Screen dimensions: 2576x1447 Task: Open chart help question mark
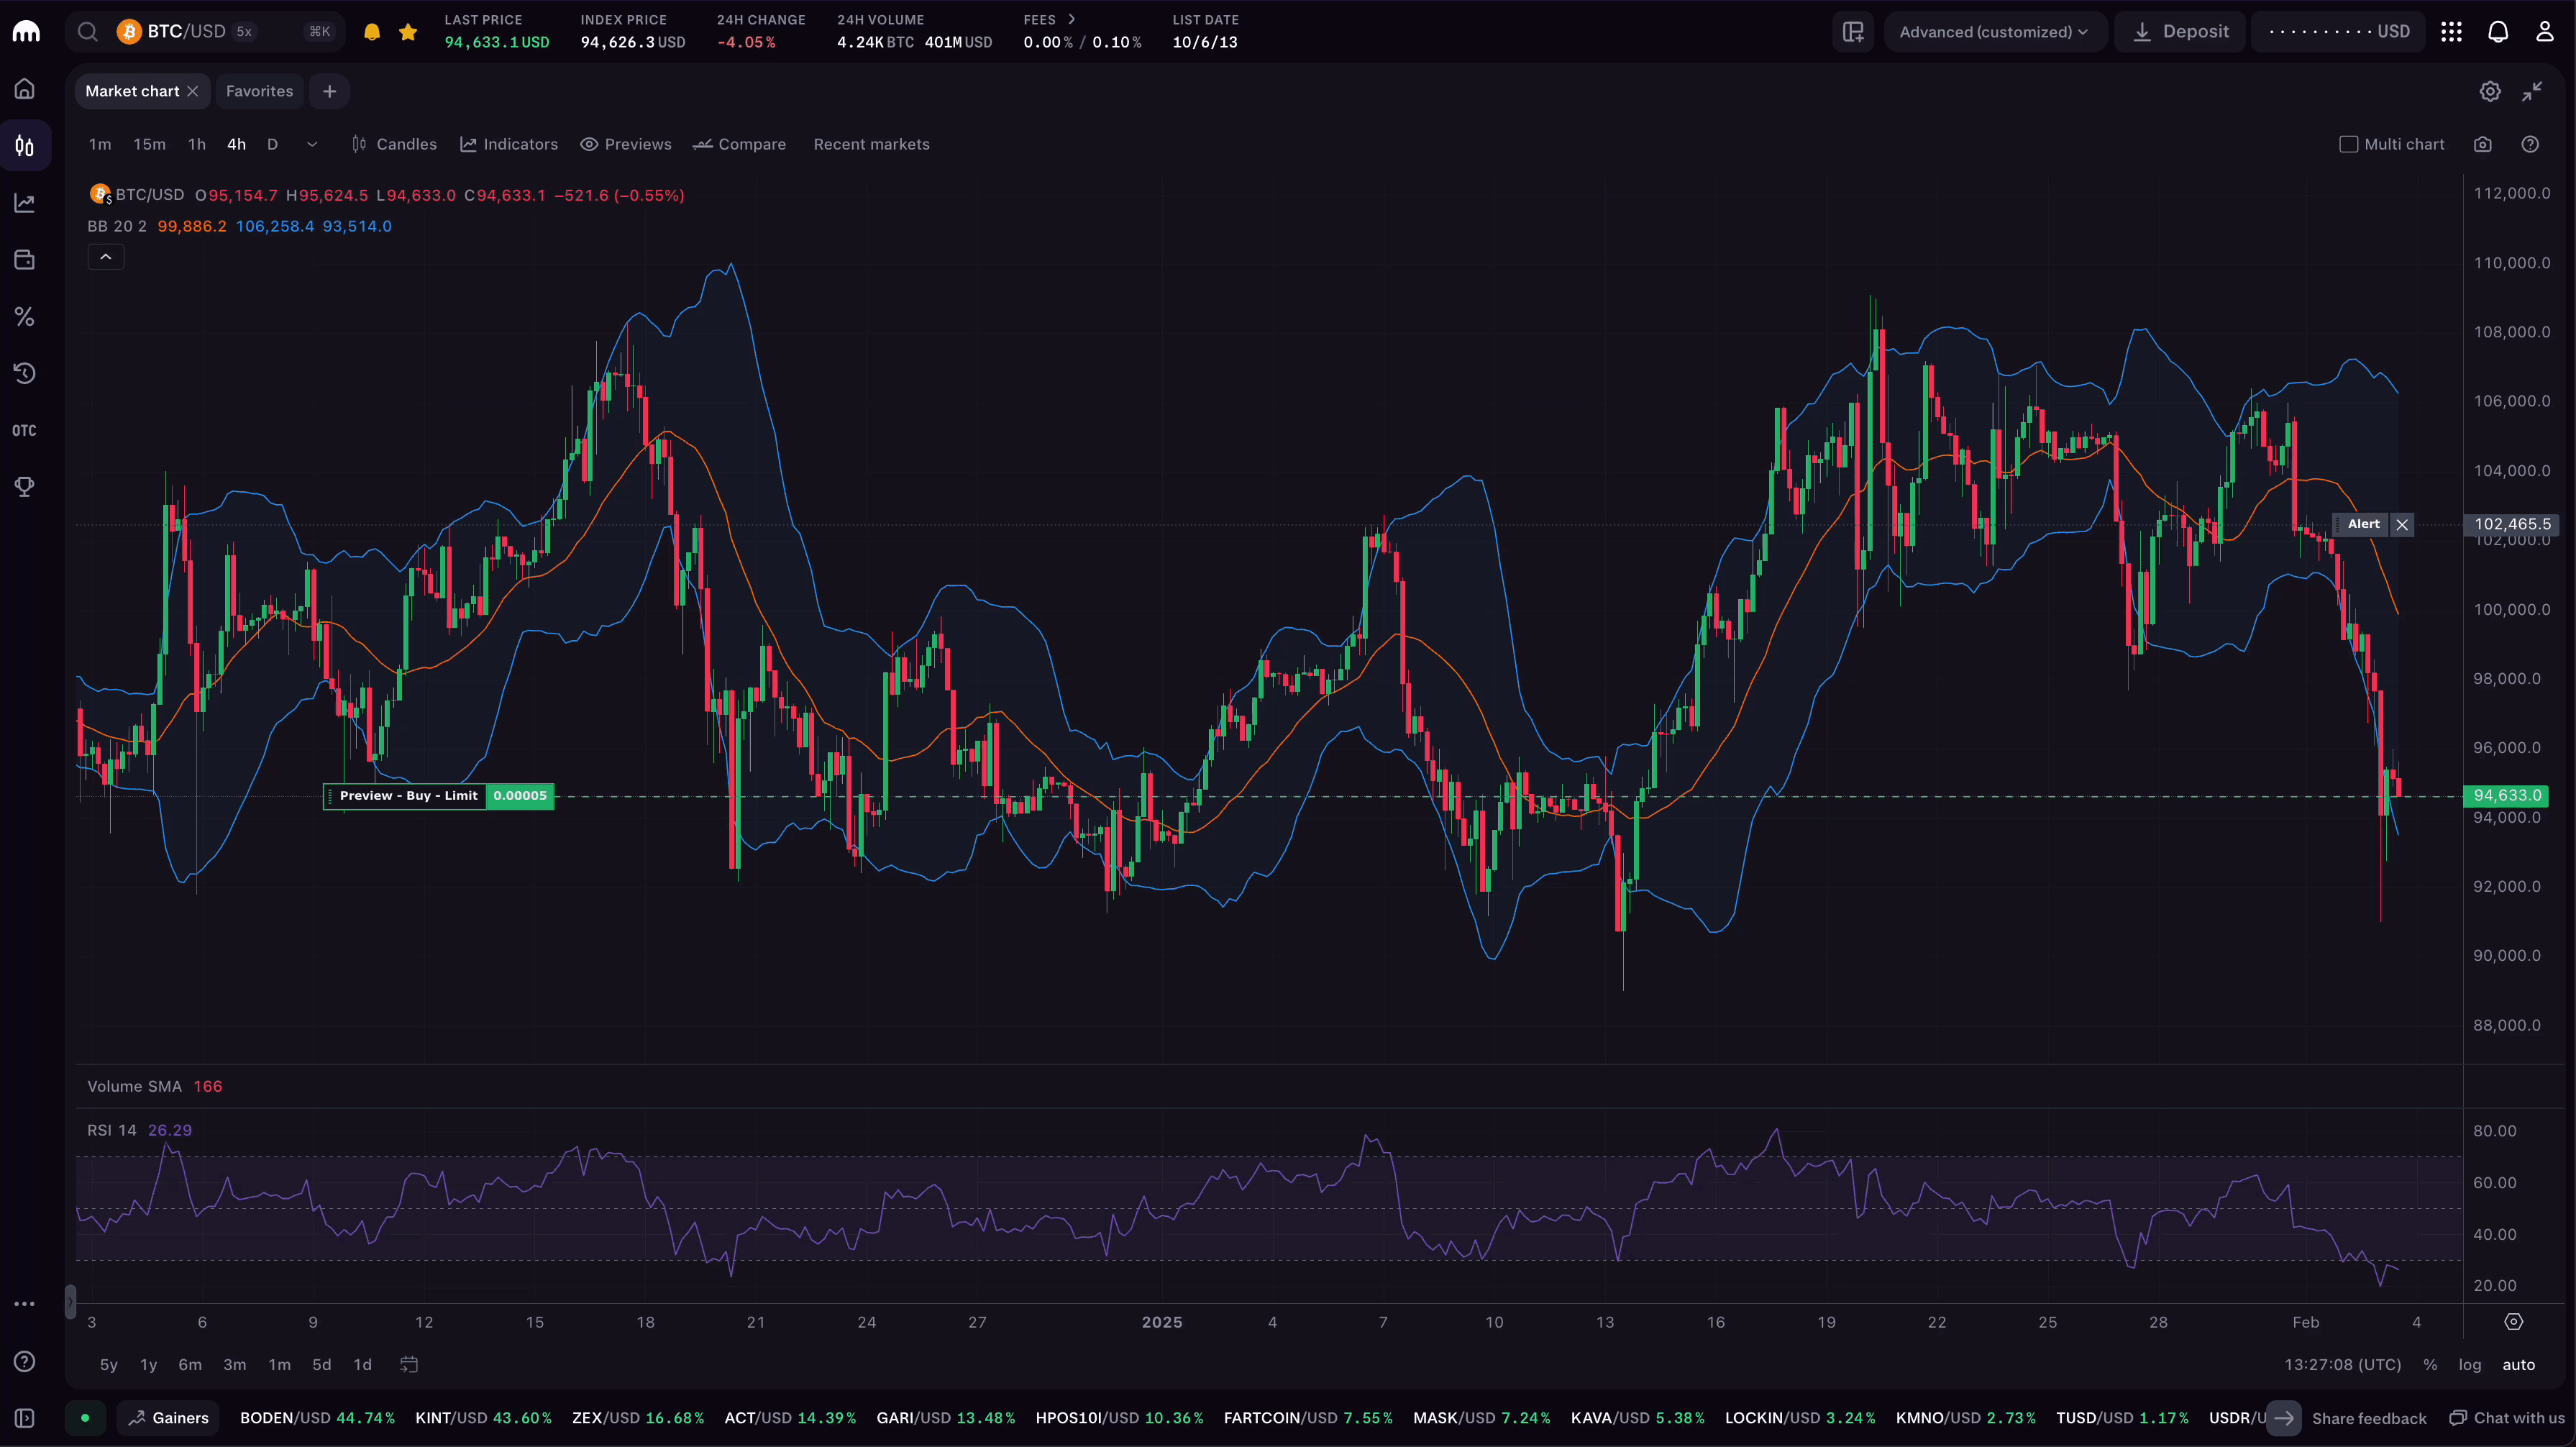pos(2530,145)
